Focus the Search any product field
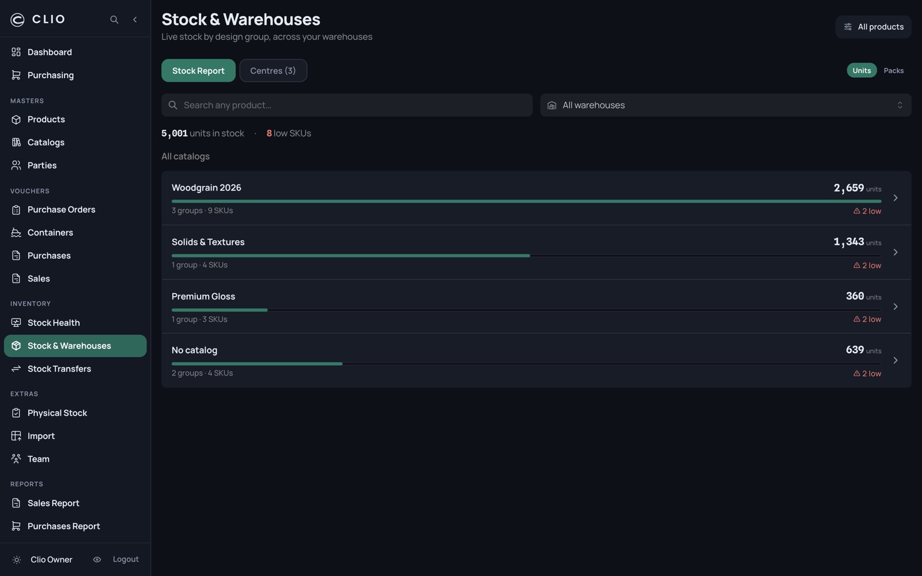Image resolution: width=922 pixels, height=576 pixels. point(347,105)
